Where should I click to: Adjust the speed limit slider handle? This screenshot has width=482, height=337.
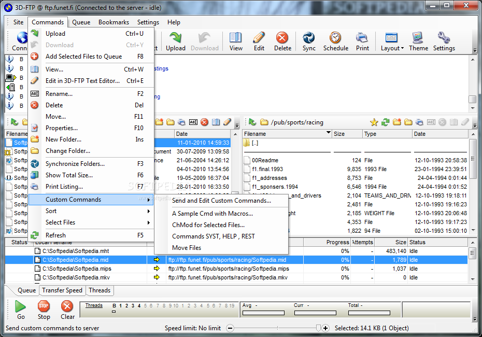[x=318, y=328]
